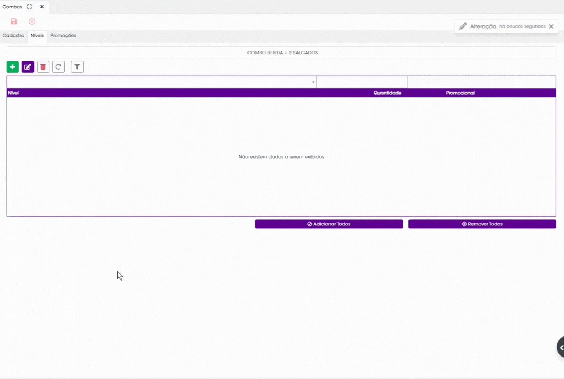
Task: Click the save disk icon
Action: (14, 21)
